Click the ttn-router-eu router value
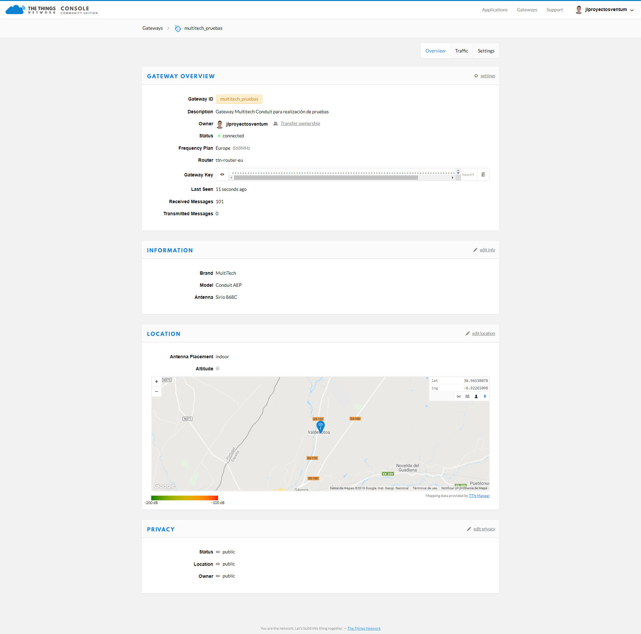Viewport: 641px width, 634px height. 229,160
